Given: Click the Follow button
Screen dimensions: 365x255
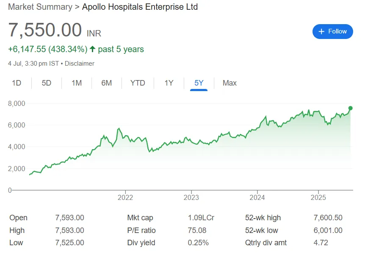Looking at the screenshot, I should [x=332, y=31].
